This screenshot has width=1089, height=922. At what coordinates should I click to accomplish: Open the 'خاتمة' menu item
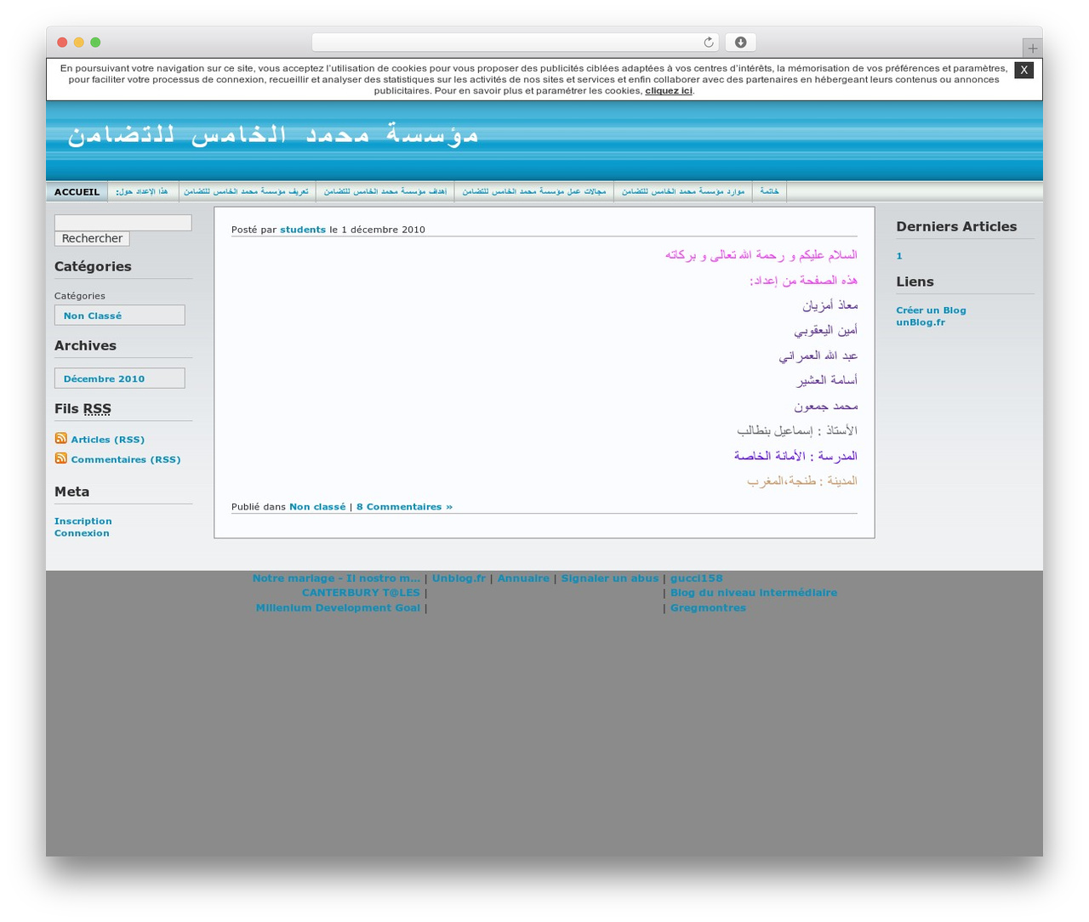770,192
